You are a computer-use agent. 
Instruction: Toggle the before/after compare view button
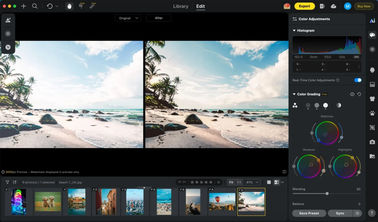click(x=277, y=182)
